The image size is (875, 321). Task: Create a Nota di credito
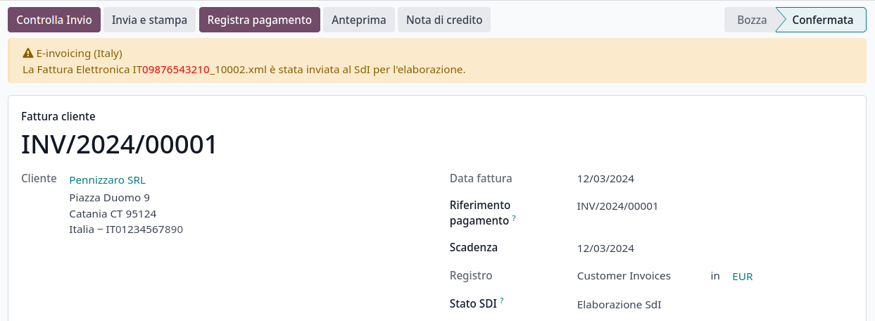pyautogui.click(x=444, y=20)
